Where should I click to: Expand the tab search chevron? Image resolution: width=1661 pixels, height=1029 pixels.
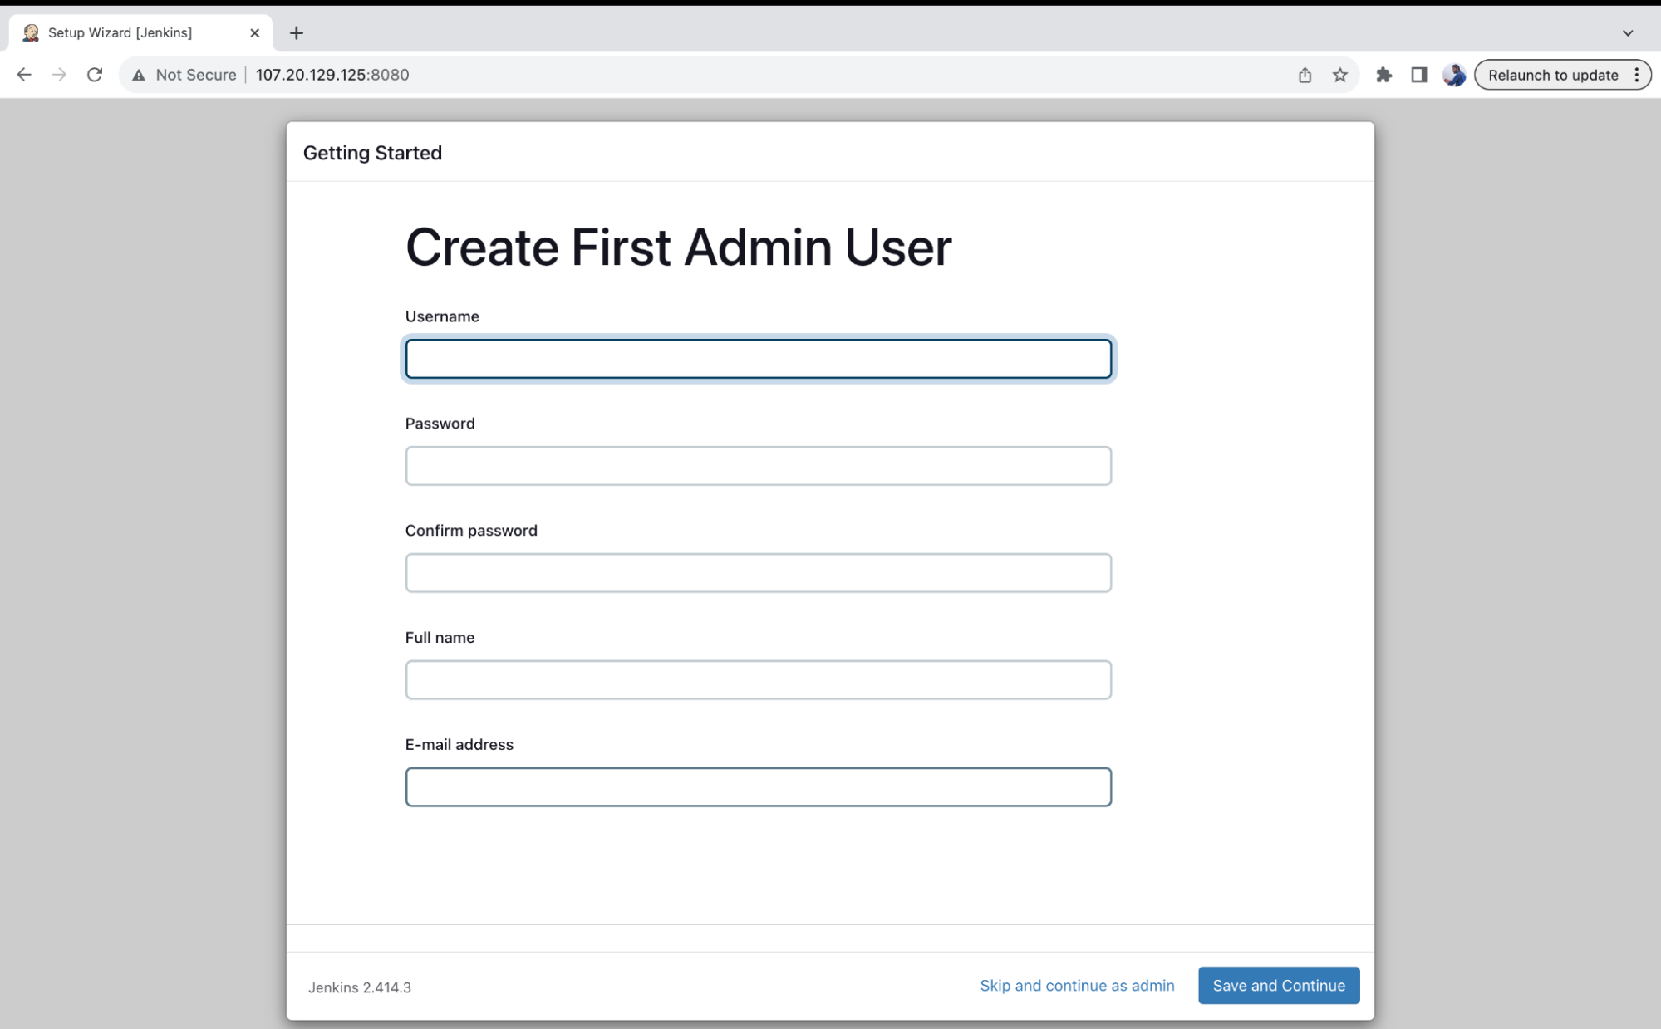click(x=1628, y=33)
